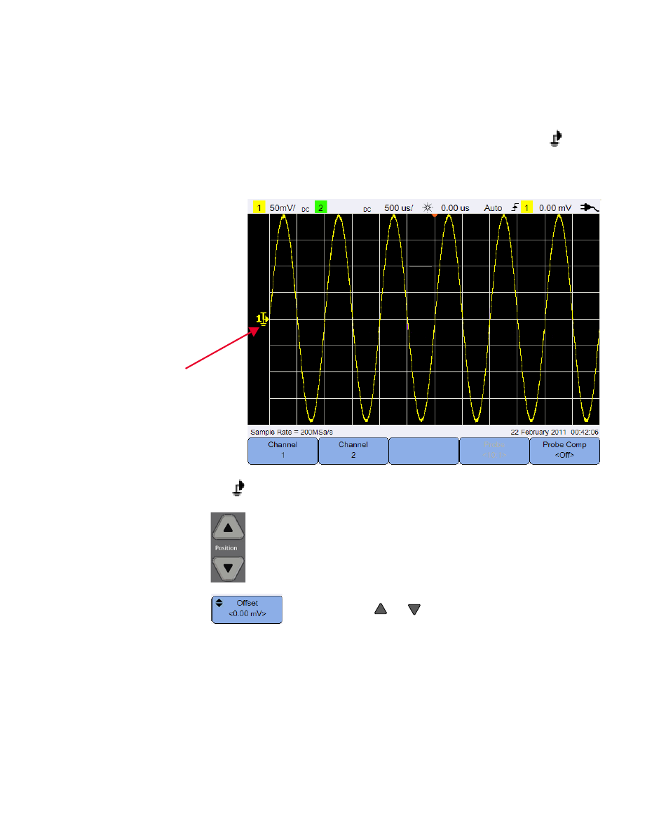This screenshot has width=666, height=825.
Task: Click the 500 us/ timebase readout
Action: [399, 208]
